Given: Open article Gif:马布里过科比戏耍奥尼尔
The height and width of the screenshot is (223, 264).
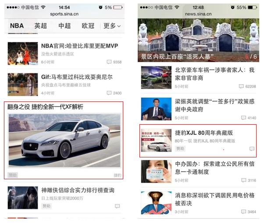Looking at the screenshot, I should point(77,77).
